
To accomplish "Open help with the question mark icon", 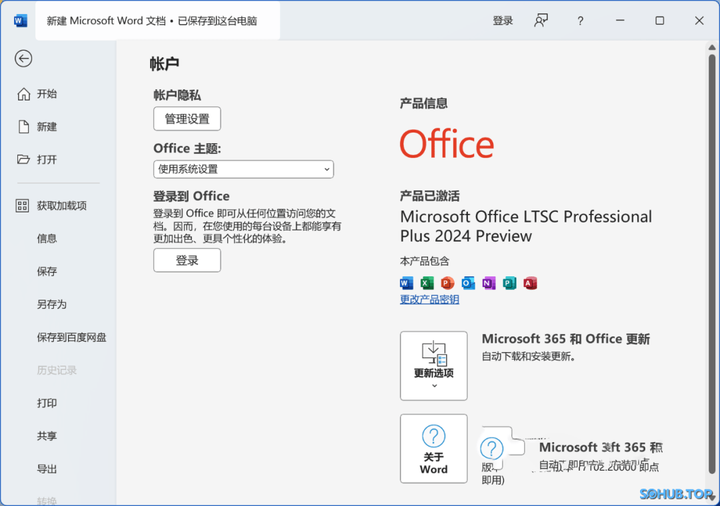I will 581,21.
